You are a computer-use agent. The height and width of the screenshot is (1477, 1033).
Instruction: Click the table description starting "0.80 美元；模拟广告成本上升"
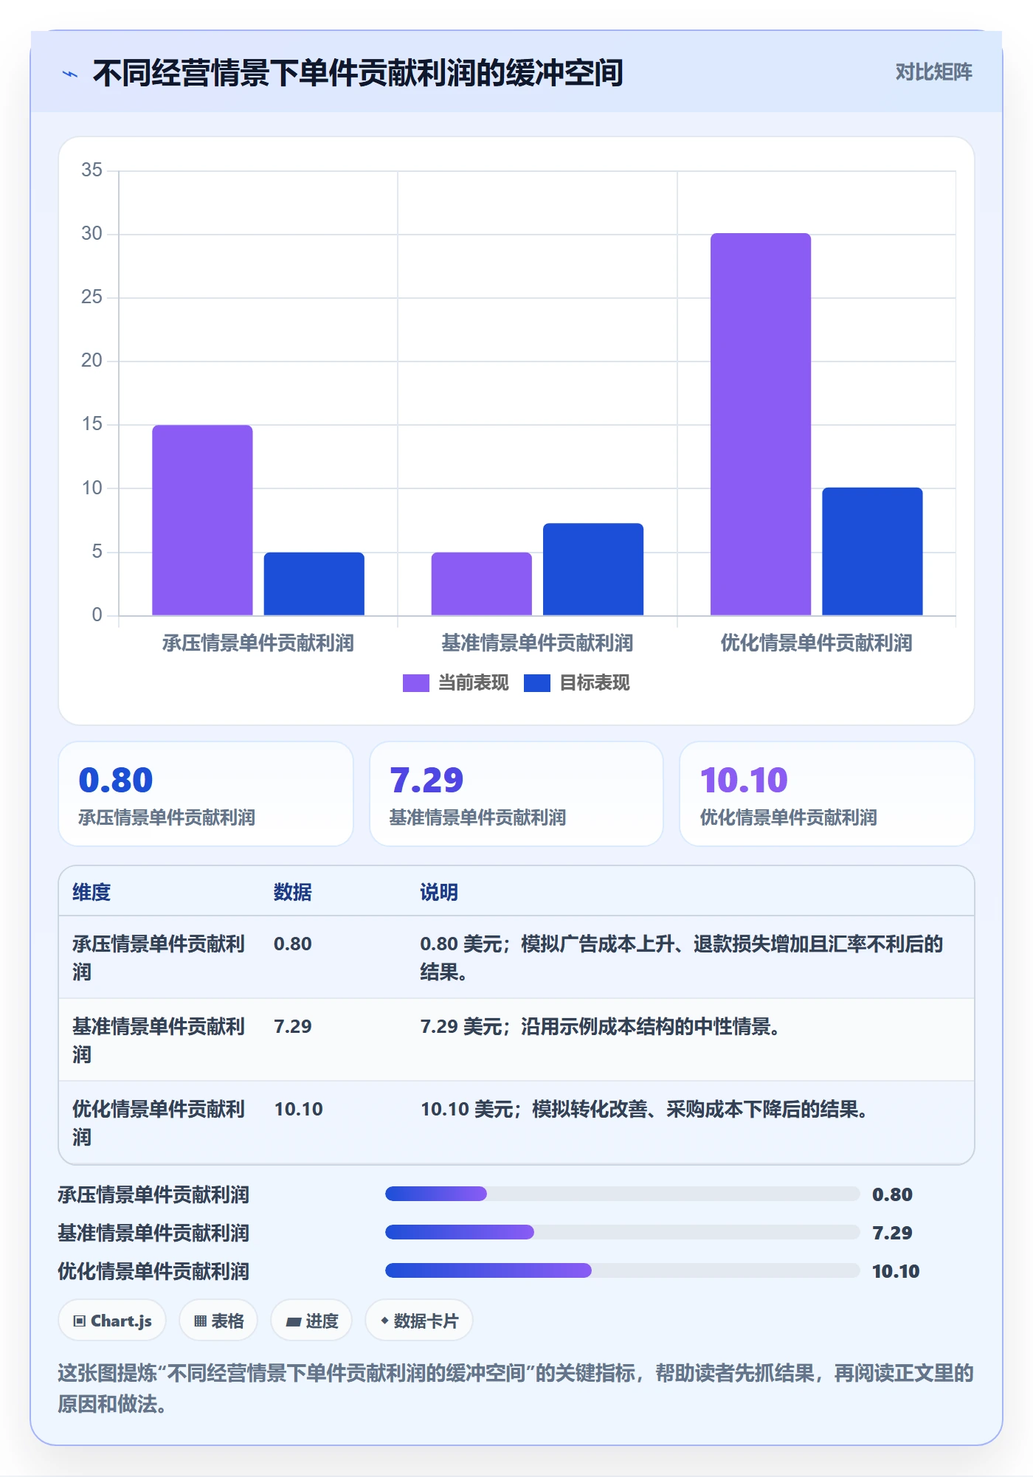(682, 958)
